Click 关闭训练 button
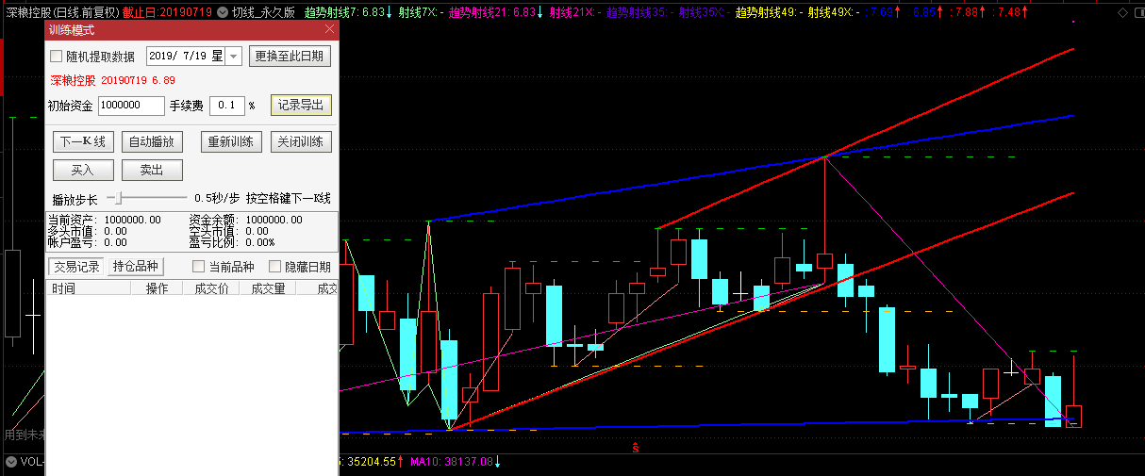1145x476 pixels. [301, 142]
